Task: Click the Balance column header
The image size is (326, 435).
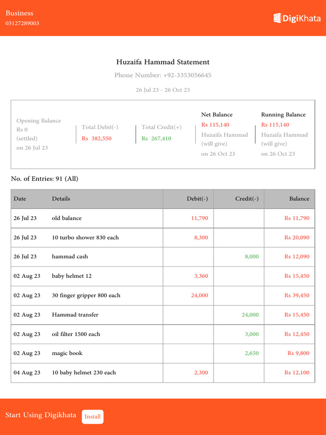Action: pyautogui.click(x=299, y=199)
